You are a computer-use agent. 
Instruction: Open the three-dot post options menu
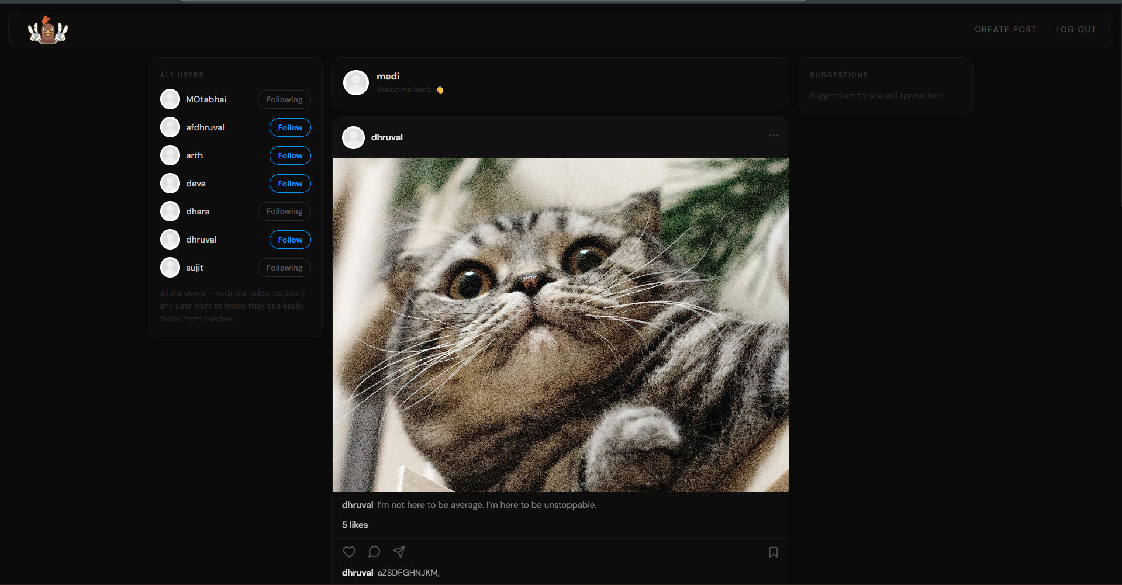click(x=774, y=136)
